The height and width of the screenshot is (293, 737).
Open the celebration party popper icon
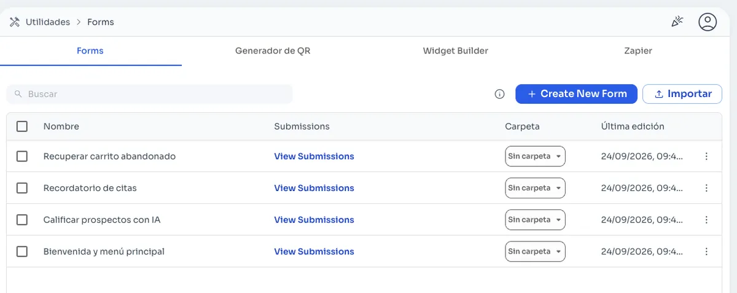pos(677,22)
